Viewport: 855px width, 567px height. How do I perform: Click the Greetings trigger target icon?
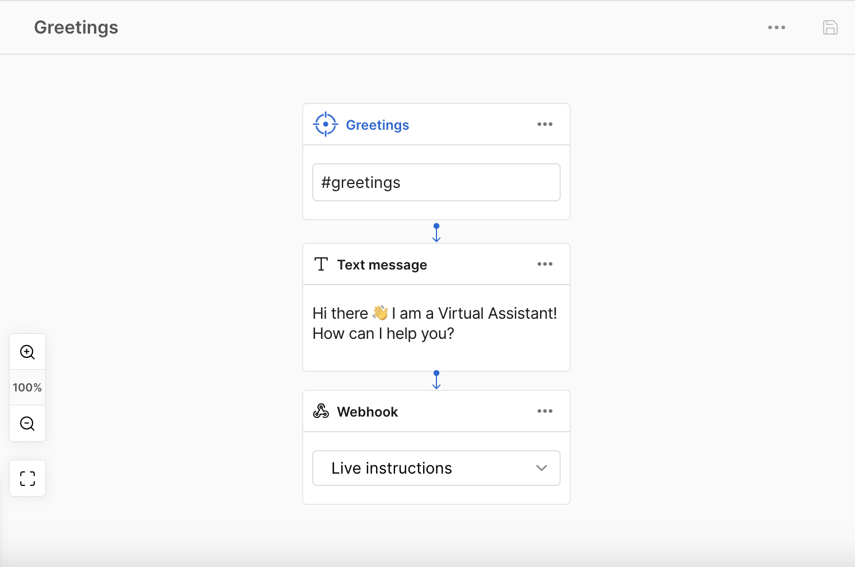pyautogui.click(x=325, y=124)
